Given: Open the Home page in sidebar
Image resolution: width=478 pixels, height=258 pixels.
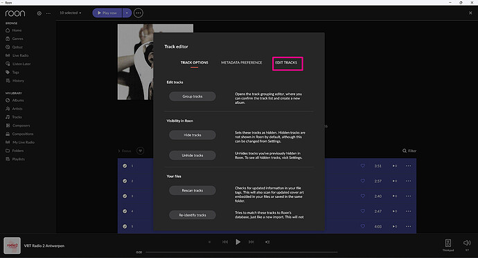Looking at the screenshot, I should click(x=14, y=30).
